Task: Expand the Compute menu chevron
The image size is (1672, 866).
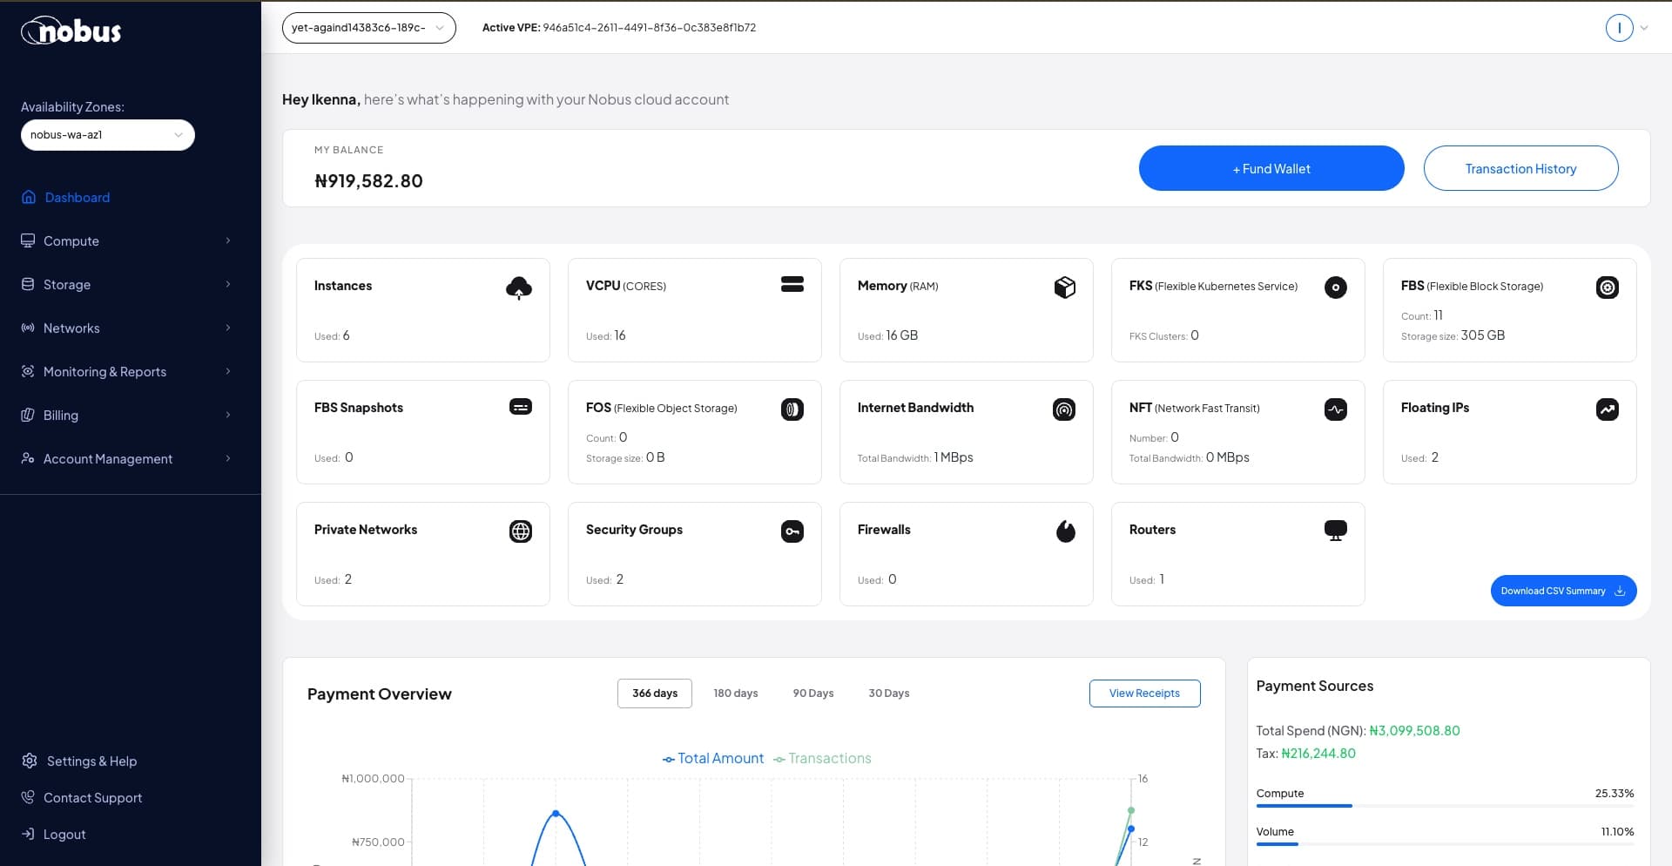Action: click(228, 240)
